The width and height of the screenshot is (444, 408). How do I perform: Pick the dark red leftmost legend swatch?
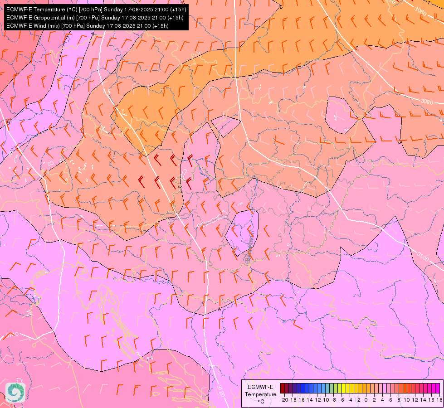[x=282, y=388]
